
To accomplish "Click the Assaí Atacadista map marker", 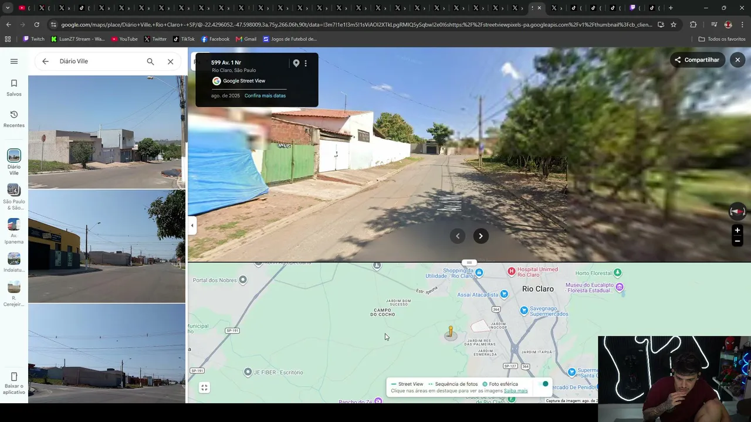I will tap(504, 294).
